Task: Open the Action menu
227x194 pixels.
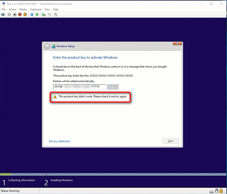Action: pyautogui.click(x=12, y=9)
